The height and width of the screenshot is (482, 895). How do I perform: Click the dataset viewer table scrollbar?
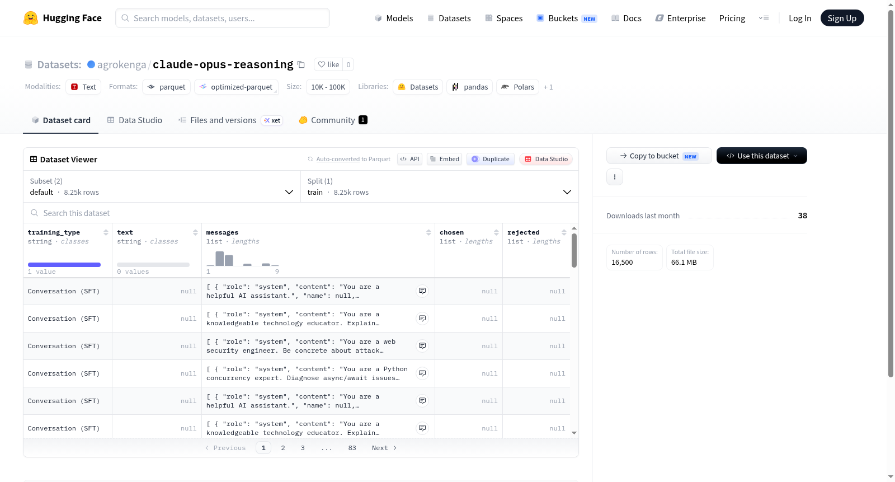coord(574,250)
